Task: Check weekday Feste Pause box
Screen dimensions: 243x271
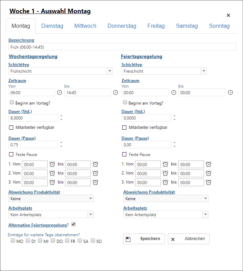Action: click(x=11, y=154)
